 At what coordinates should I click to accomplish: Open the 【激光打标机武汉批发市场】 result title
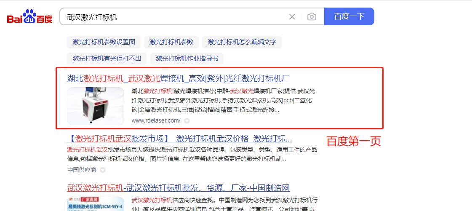coord(179,139)
